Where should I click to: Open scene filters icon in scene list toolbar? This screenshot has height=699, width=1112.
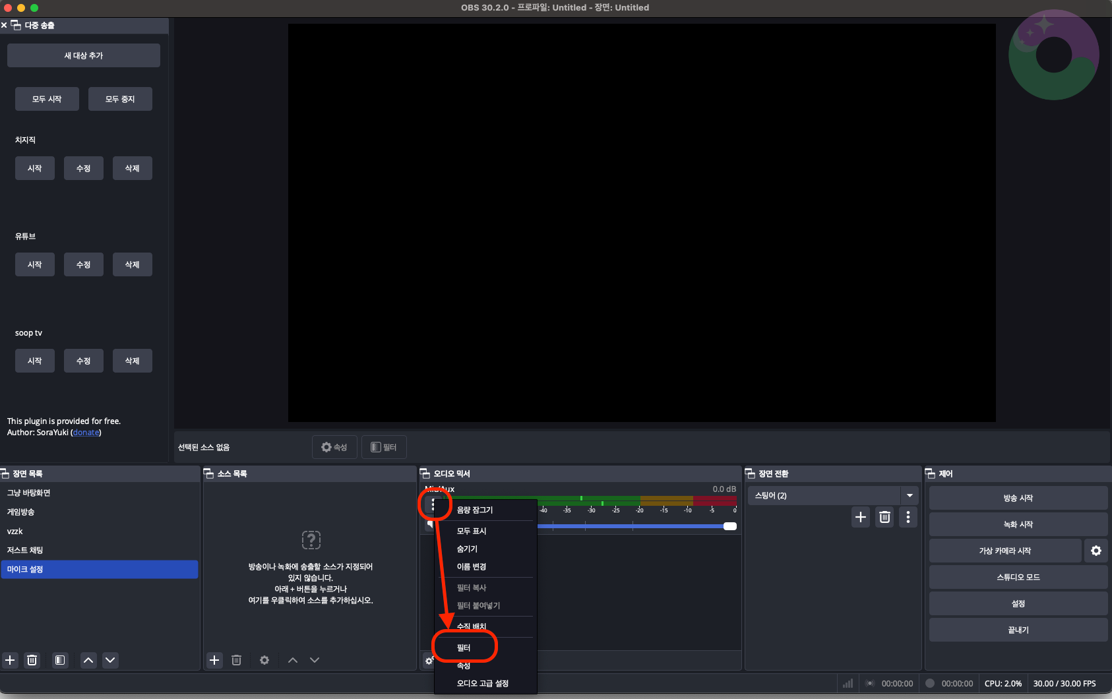pos(60,659)
